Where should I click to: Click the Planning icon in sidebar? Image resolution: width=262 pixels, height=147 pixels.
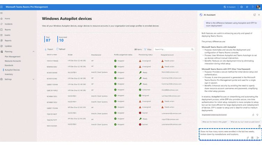point(1,52)
